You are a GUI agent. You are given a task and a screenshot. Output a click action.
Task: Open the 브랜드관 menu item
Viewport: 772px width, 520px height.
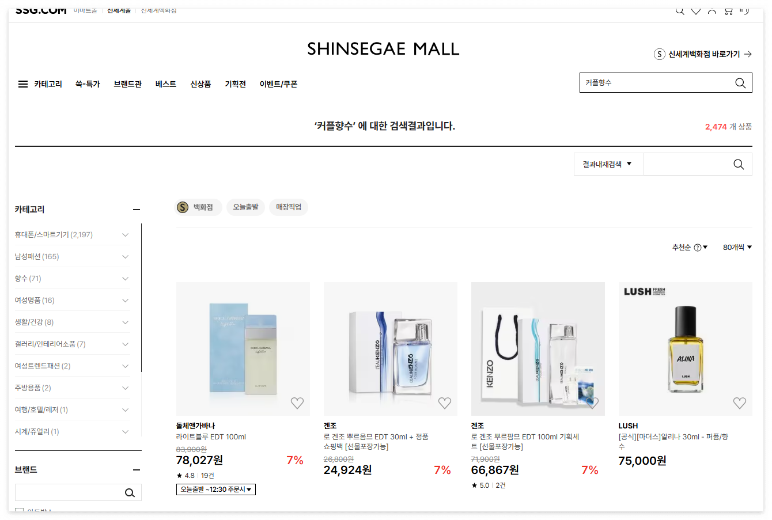127,84
